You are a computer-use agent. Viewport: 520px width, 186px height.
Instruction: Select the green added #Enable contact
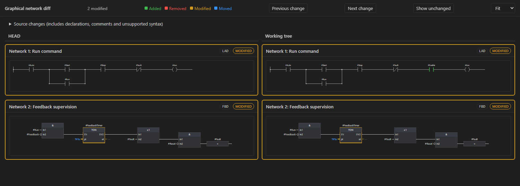point(431,69)
